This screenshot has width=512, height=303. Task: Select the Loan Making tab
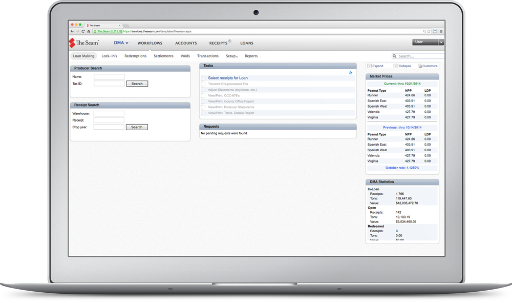(83, 56)
